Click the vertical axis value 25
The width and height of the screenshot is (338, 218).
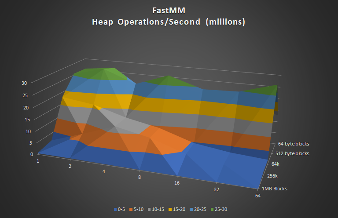pyautogui.click(x=25, y=95)
